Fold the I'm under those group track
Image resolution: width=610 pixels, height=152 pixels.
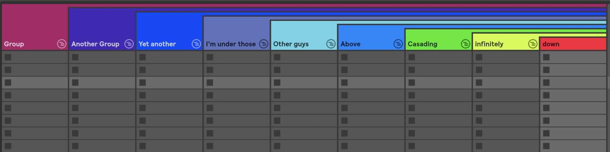pyautogui.click(x=263, y=44)
